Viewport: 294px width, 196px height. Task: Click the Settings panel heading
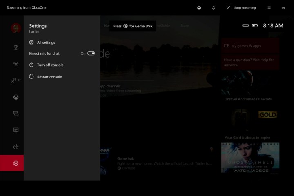38,26
